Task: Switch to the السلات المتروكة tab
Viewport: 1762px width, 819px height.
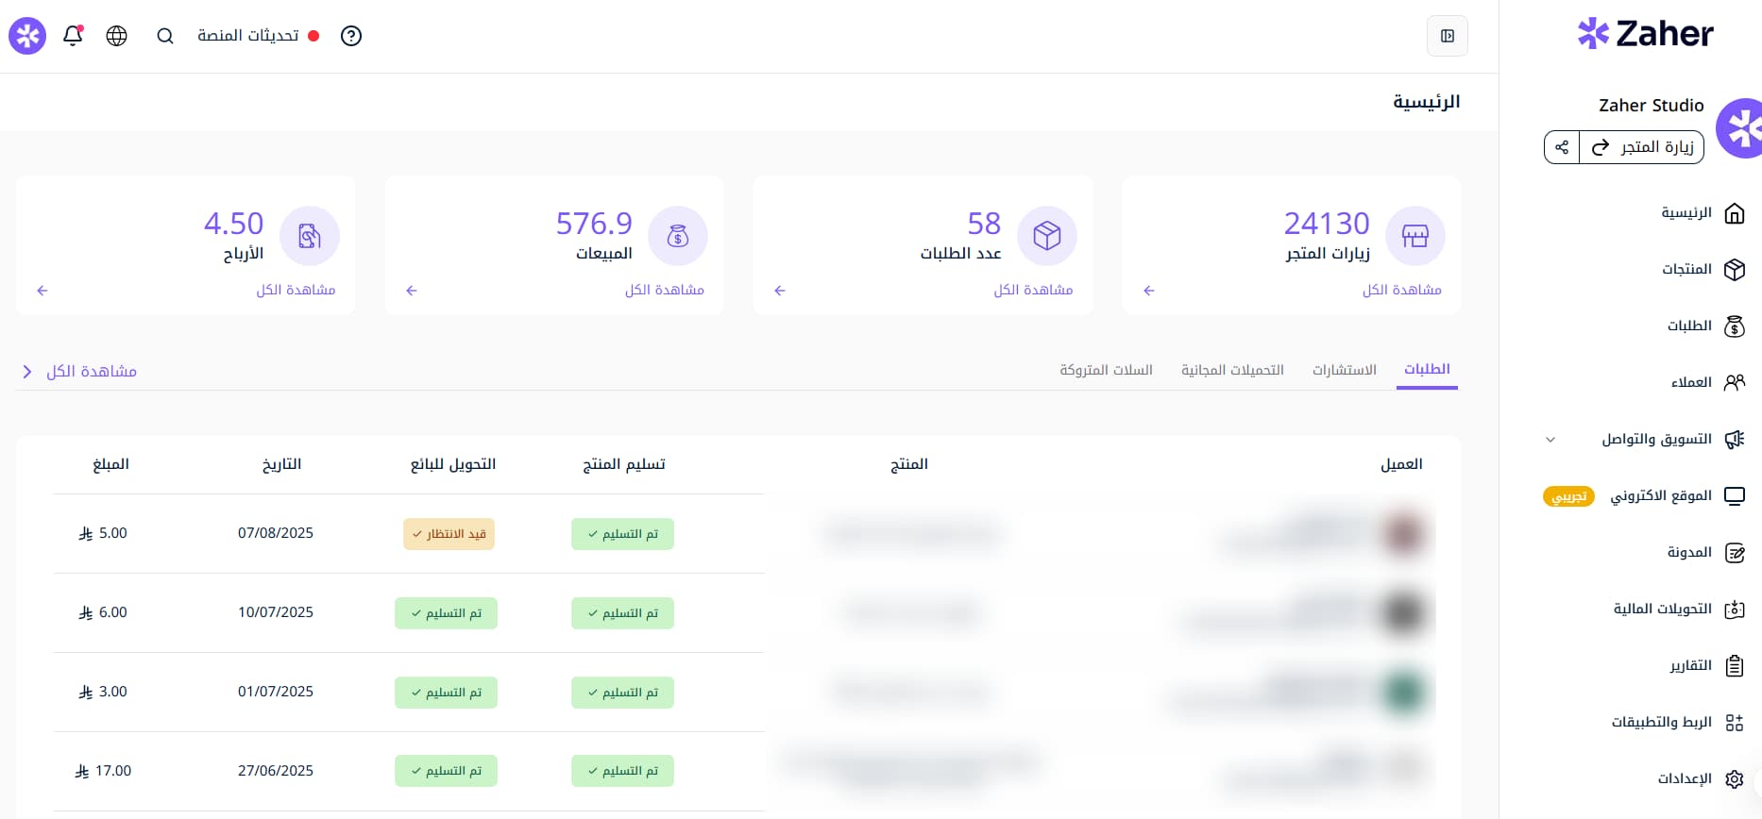Action: [x=1106, y=370]
